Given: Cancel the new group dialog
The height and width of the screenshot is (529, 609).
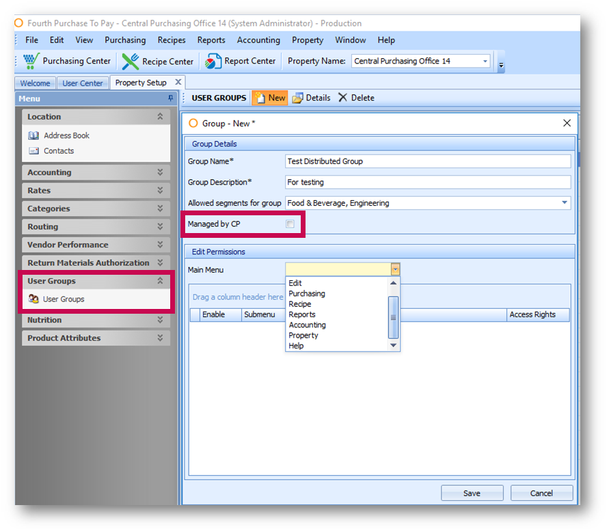Looking at the screenshot, I should [541, 493].
